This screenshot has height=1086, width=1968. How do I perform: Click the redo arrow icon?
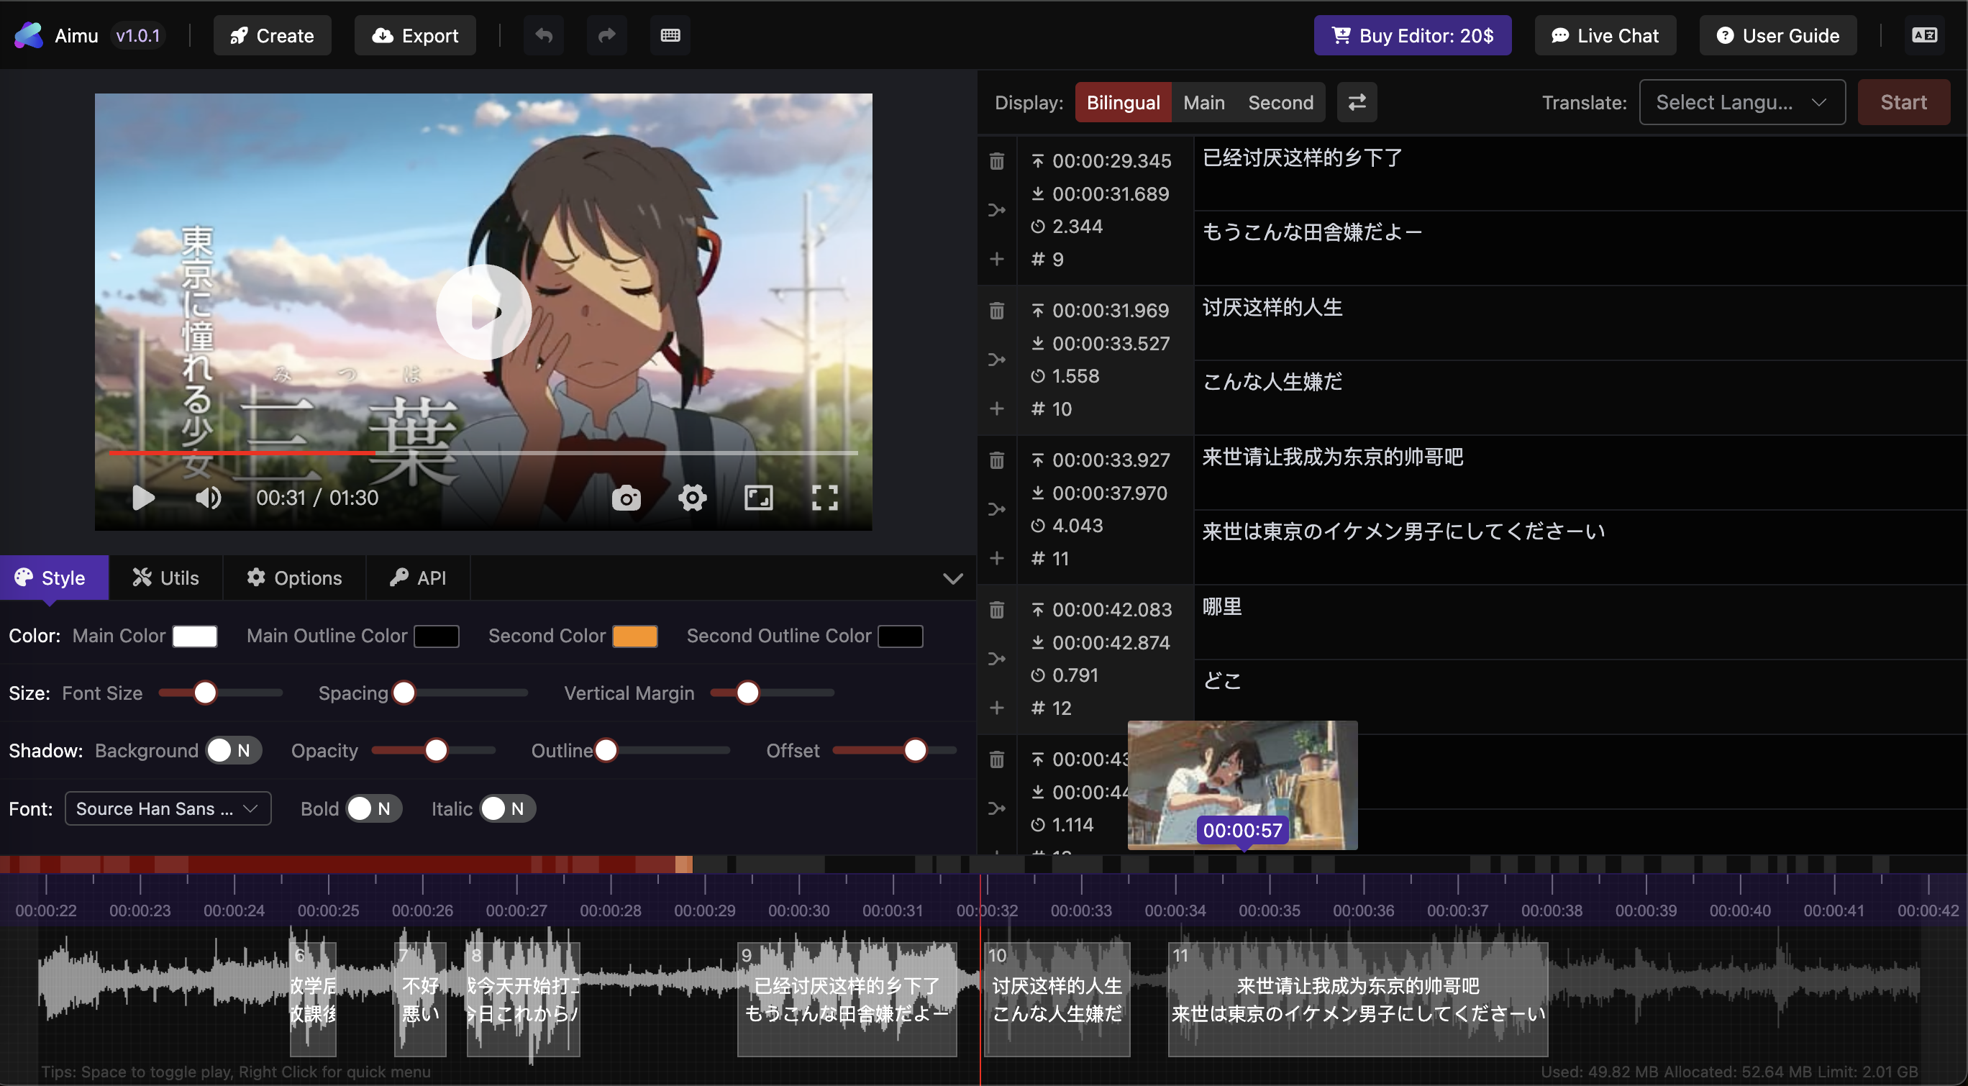(x=606, y=35)
